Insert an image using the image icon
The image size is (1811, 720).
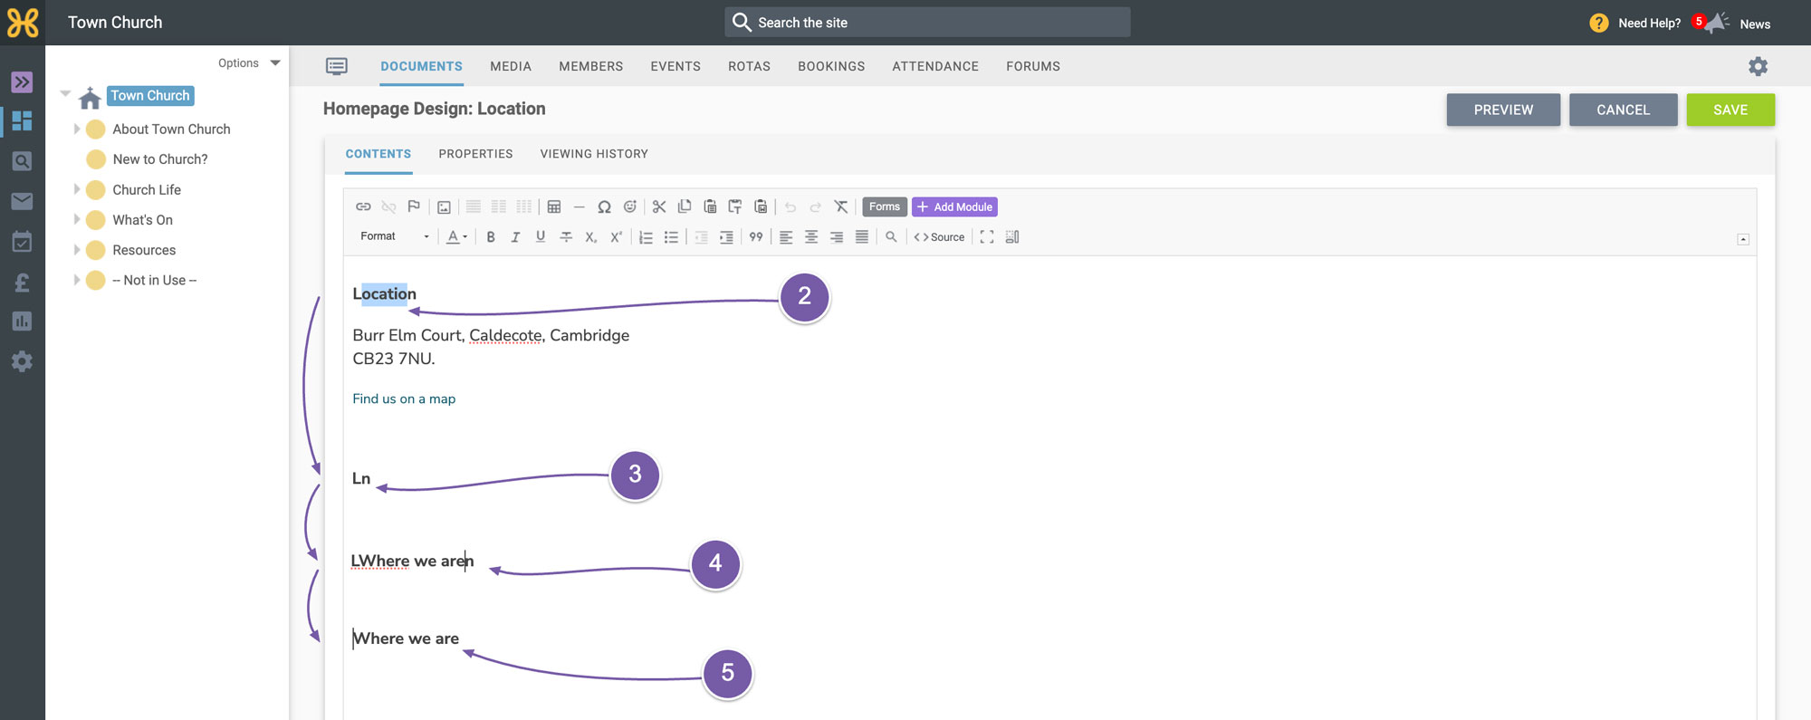[x=444, y=207]
